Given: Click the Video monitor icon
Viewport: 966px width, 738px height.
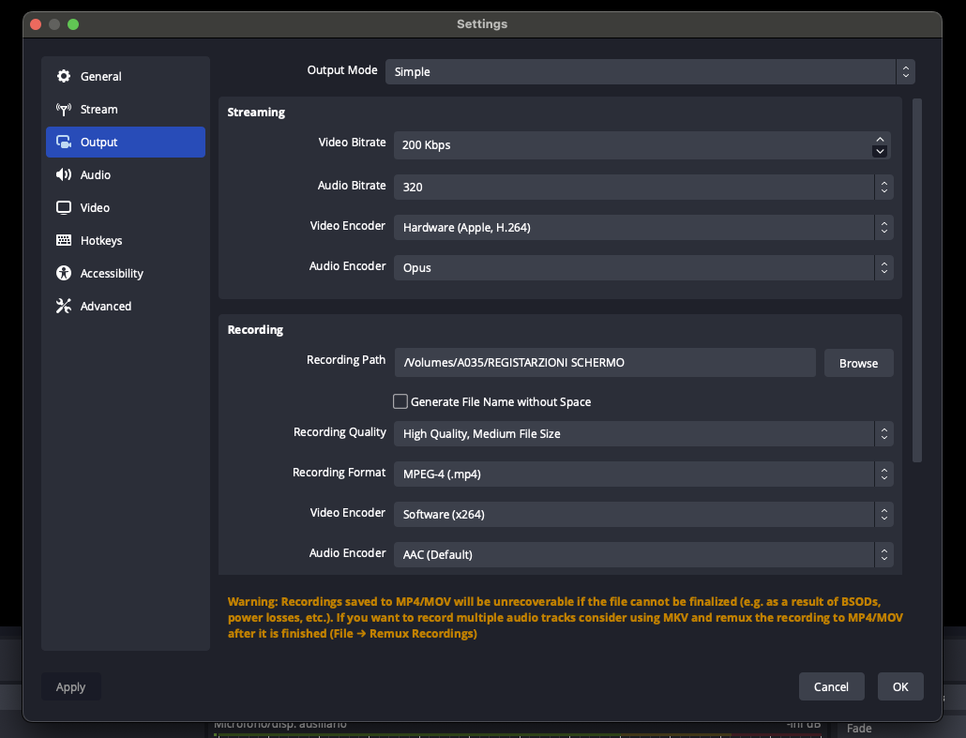Looking at the screenshot, I should tap(64, 208).
